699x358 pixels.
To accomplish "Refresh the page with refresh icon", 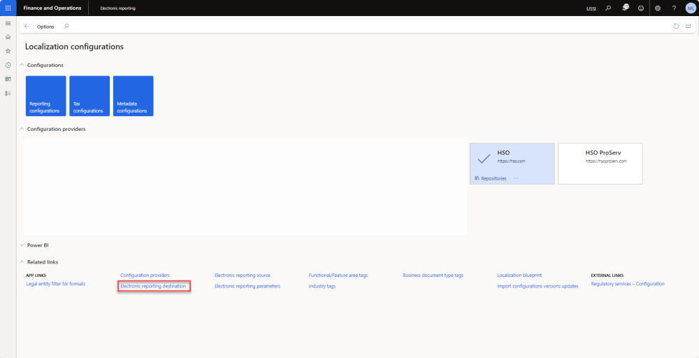I will pyautogui.click(x=676, y=27).
